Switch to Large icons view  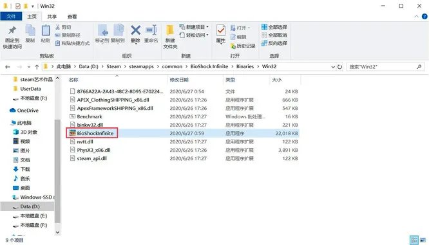coord(423,240)
